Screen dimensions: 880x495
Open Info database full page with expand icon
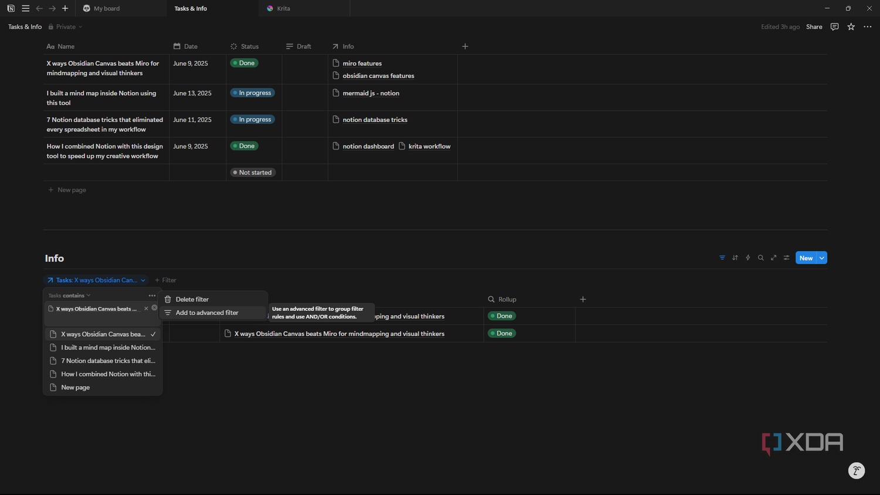pyautogui.click(x=774, y=258)
